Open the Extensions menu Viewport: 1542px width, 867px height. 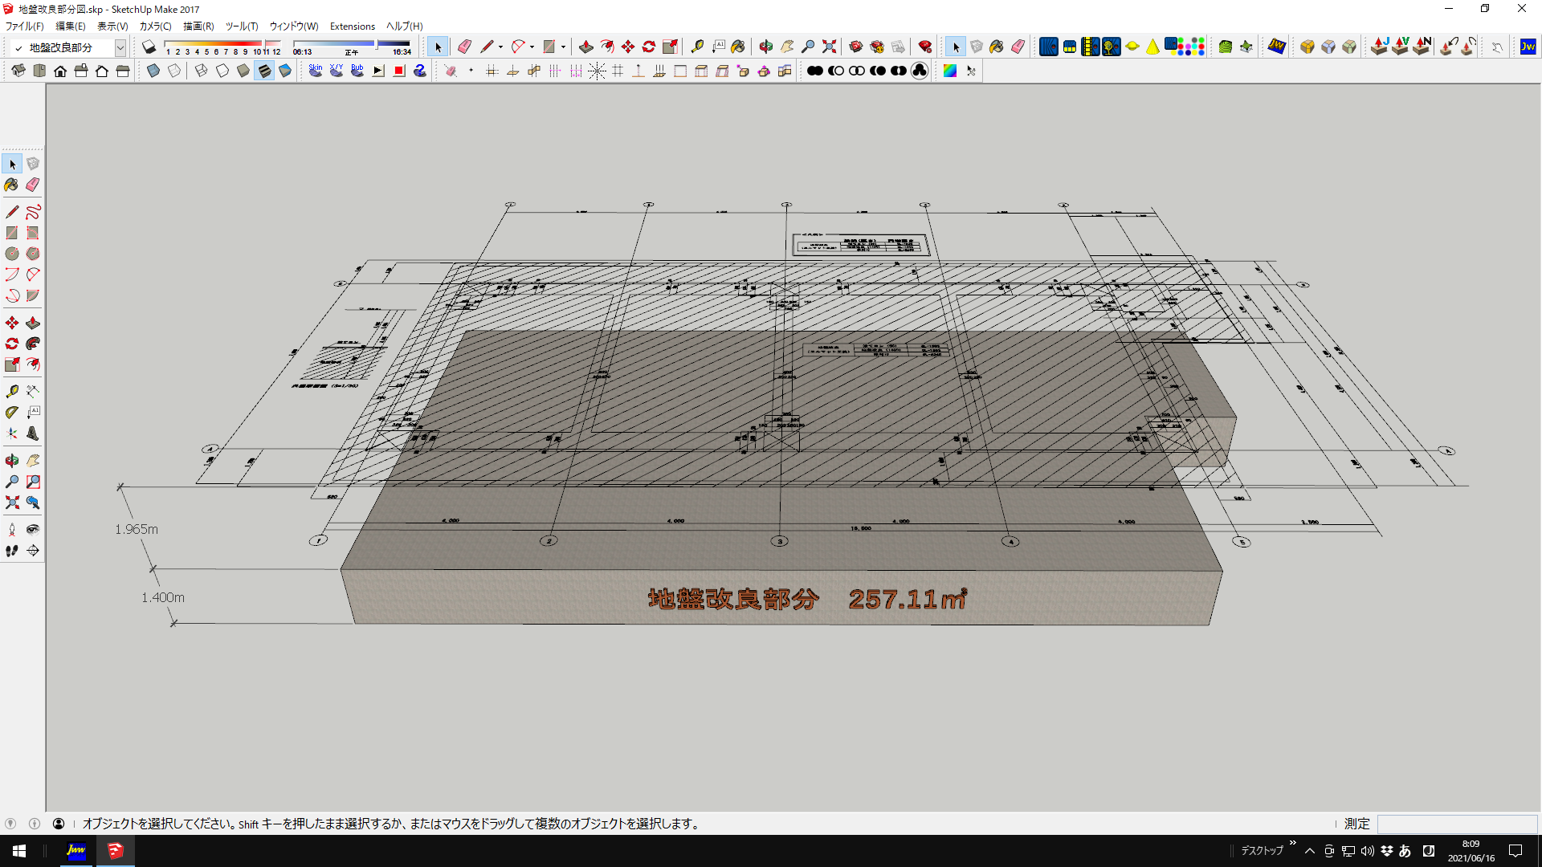click(x=353, y=26)
